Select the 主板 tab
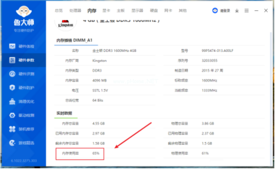 point(121,11)
